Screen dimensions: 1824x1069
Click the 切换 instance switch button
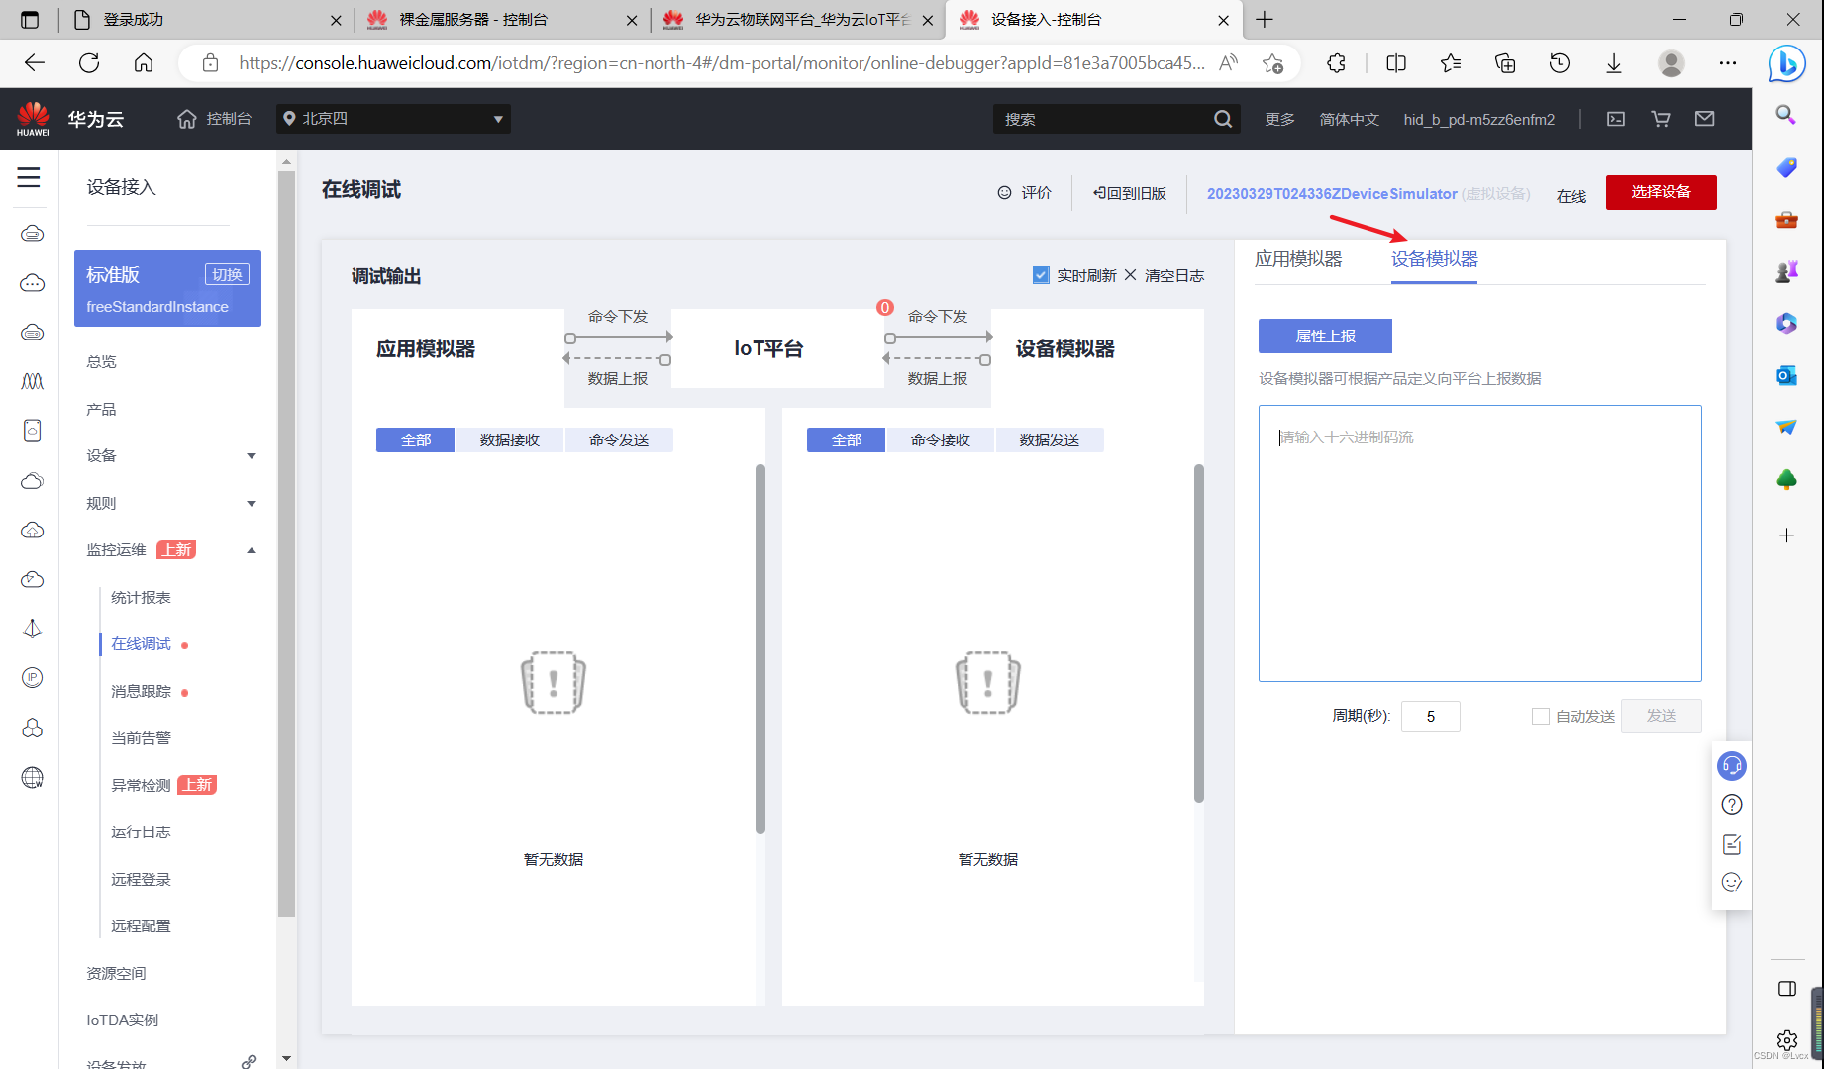(x=227, y=275)
